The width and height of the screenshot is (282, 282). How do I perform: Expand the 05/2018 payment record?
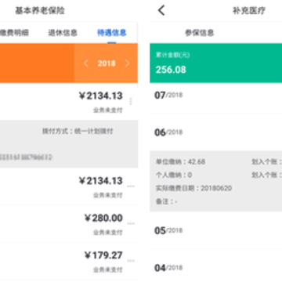pos(216,230)
